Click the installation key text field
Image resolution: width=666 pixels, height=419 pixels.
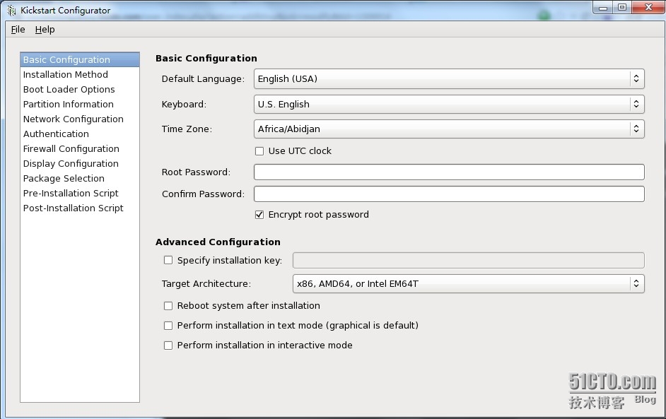pyautogui.click(x=469, y=260)
